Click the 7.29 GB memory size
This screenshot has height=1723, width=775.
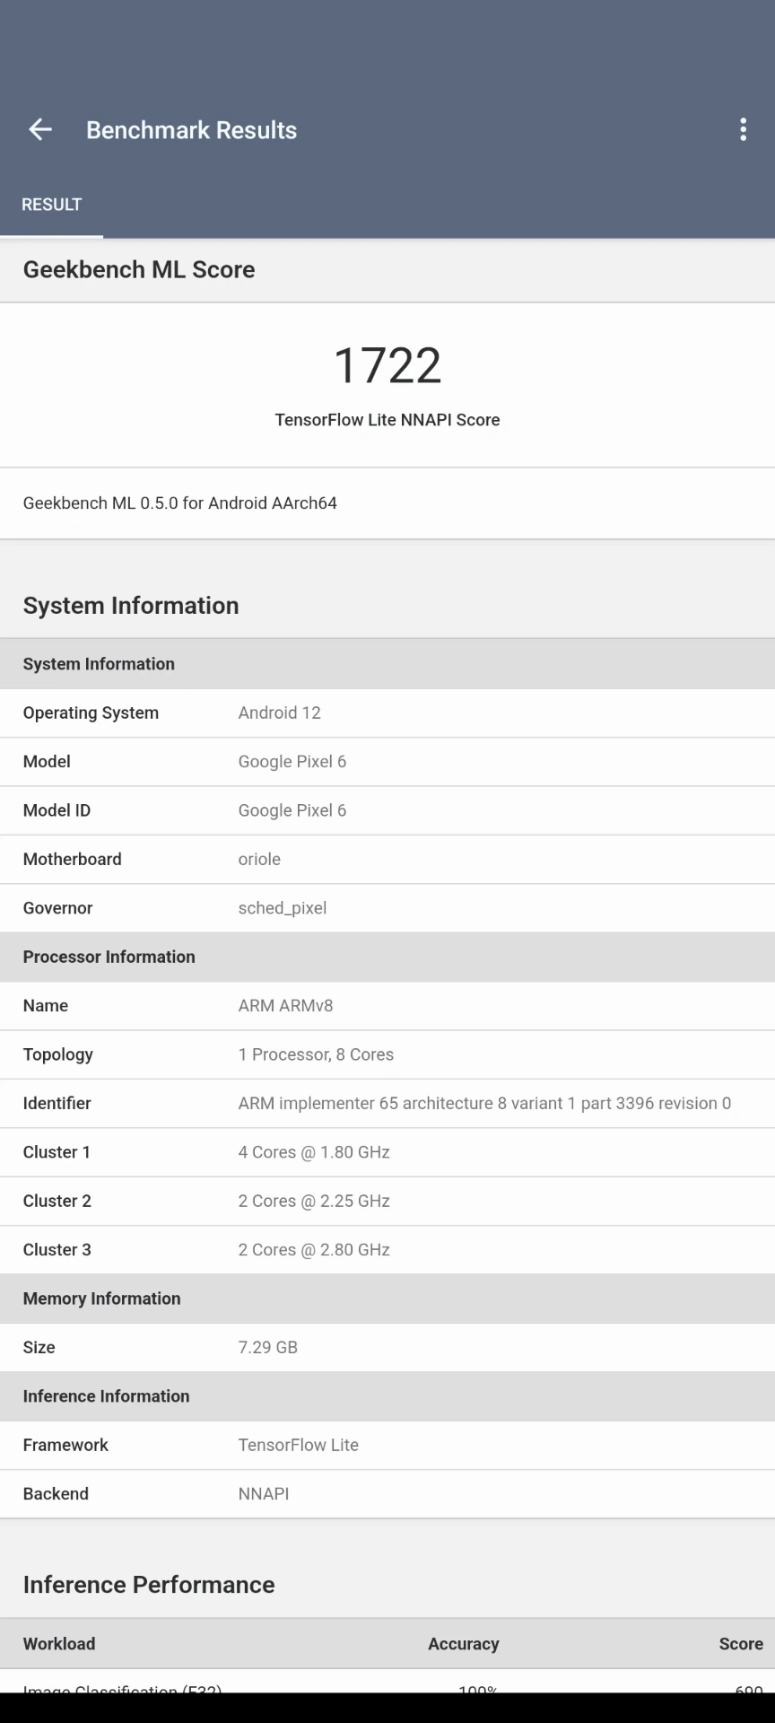coord(267,1348)
